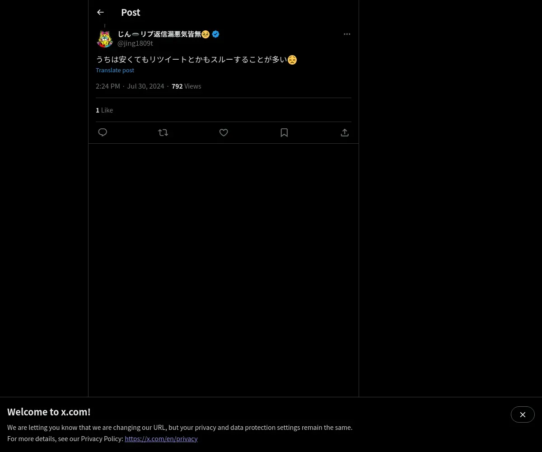The width and height of the screenshot is (542, 452).
Task: Open the reply comment icon
Action: [x=103, y=132]
